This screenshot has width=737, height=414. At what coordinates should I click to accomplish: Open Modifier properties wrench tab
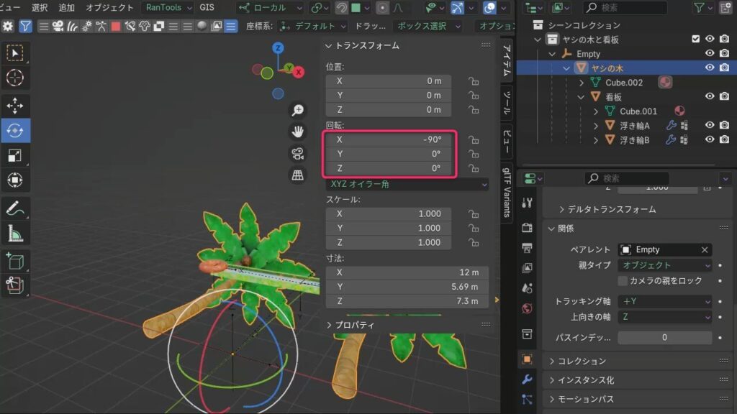[x=527, y=379]
